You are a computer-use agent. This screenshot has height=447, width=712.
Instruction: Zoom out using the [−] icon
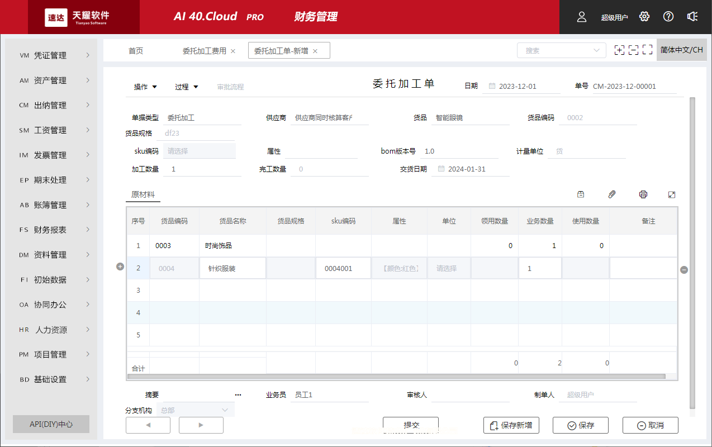[633, 50]
